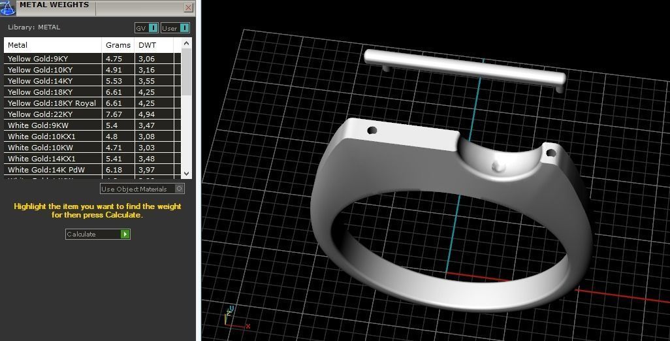Image resolution: width=670 pixels, height=341 pixels.
Task: Select White Gold:10KW row
Action: pyautogui.click(x=92, y=148)
